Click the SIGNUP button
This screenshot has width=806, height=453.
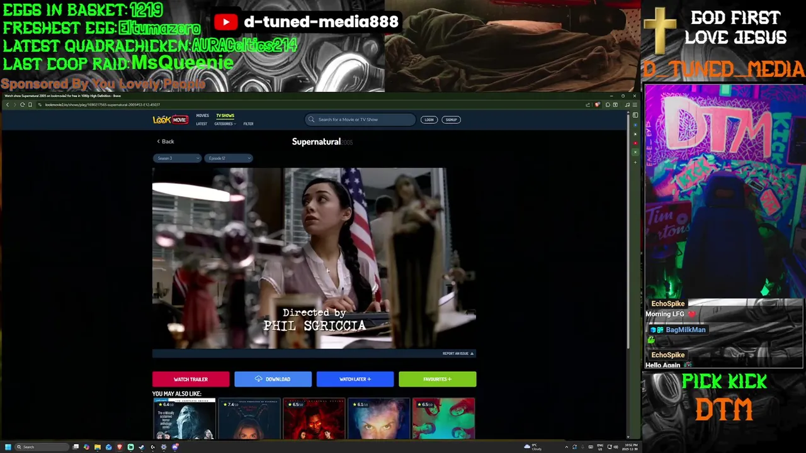pyautogui.click(x=451, y=120)
